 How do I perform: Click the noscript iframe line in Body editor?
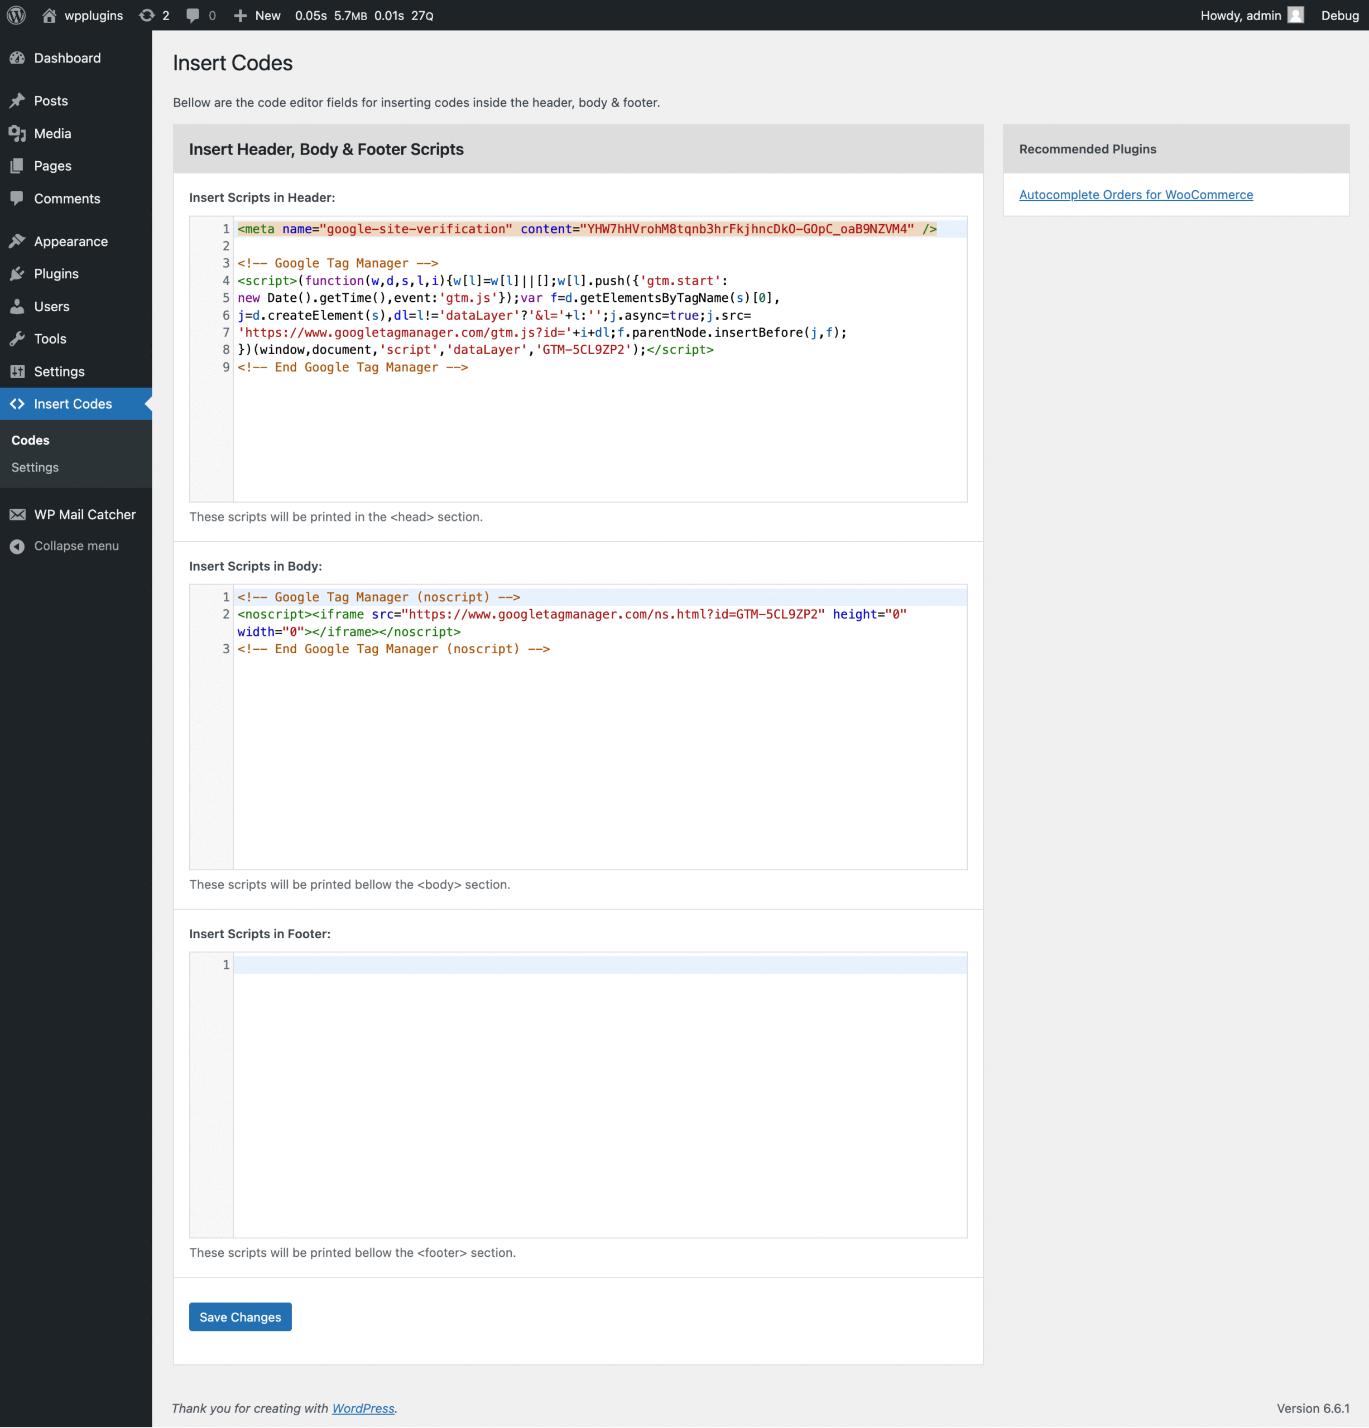click(x=571, y=623)
